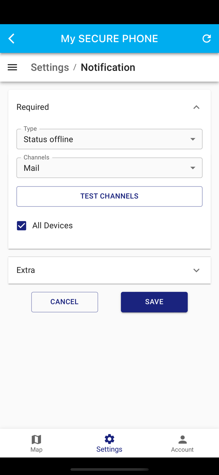The width and height of the screenshot is (219, 475).
Task: Save the notification settings
Action: [154, 302]
